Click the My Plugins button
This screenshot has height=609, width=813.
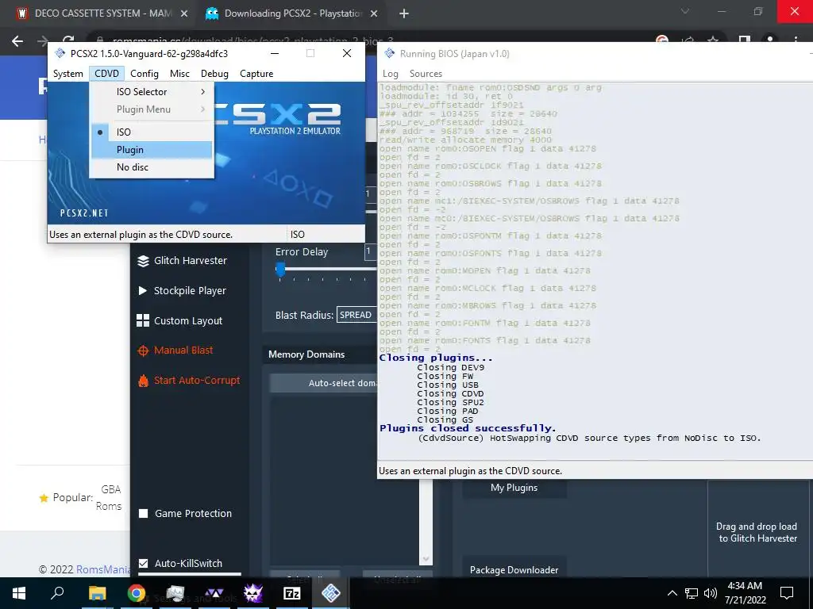(x=514, y=488)
